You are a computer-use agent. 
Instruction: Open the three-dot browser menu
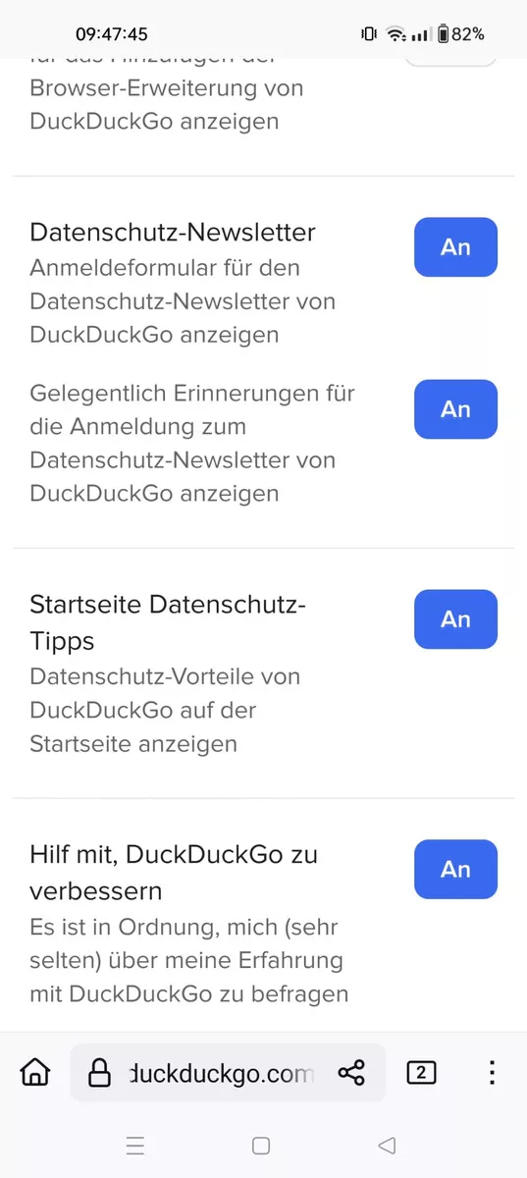(x=492, y=1073)
